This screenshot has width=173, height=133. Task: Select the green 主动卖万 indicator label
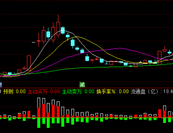pyautogui.click(x=73, y=91)
